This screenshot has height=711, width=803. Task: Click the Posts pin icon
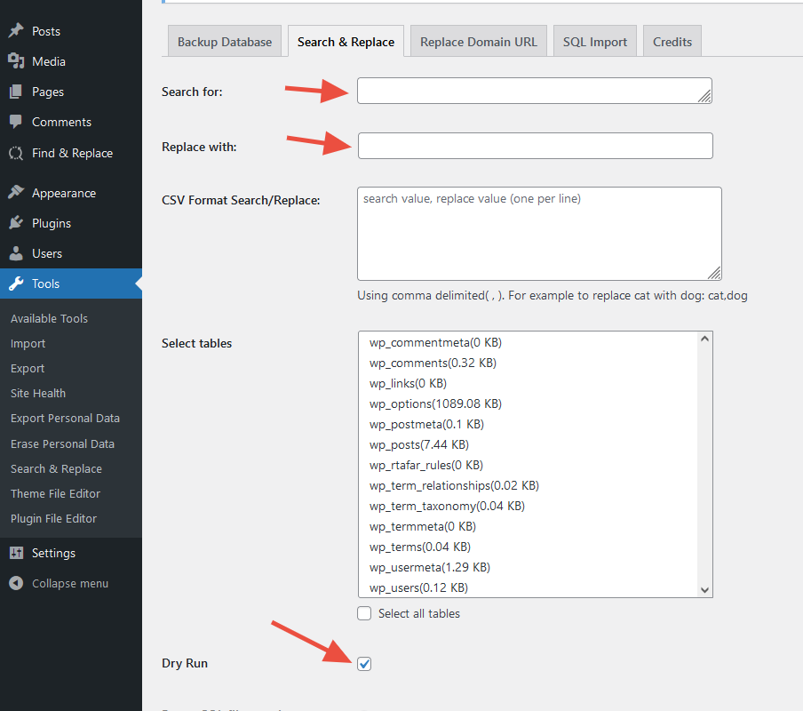tap(16, 31)
